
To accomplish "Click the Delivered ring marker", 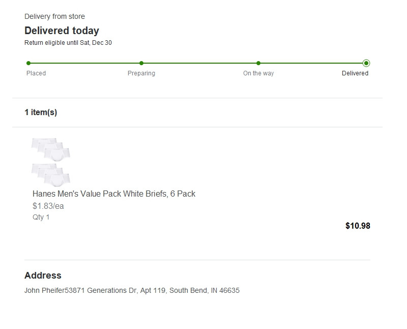I will click(366, 63).
